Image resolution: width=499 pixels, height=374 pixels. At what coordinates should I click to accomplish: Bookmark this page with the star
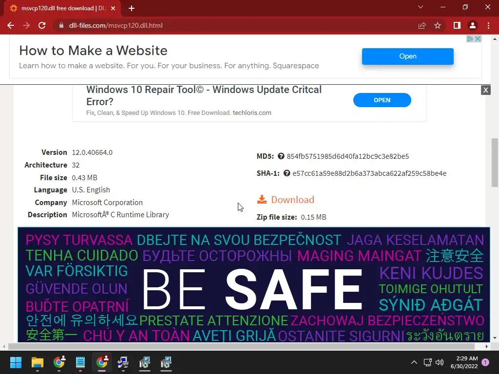point(438,25)
